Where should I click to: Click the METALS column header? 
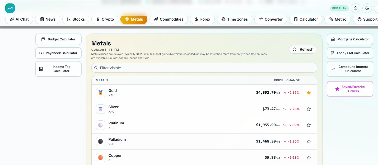coord(102,80)
